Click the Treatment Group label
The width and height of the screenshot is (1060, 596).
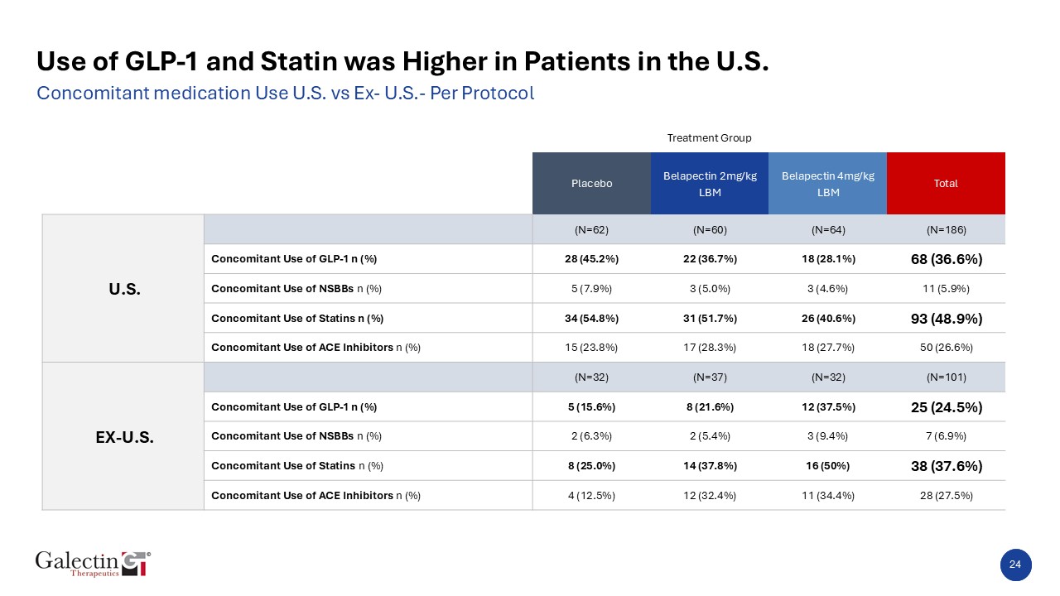tap(709, 138)
